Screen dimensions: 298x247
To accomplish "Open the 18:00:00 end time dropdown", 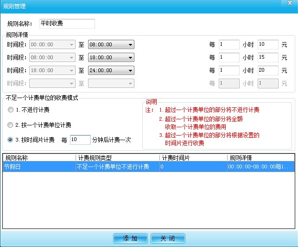I will (x=111, y=57).
